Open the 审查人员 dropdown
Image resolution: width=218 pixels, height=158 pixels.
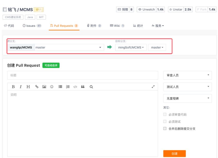[x=187, y=75]
